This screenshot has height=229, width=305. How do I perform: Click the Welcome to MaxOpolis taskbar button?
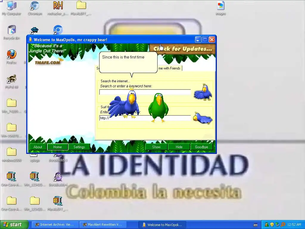[162, 225]
